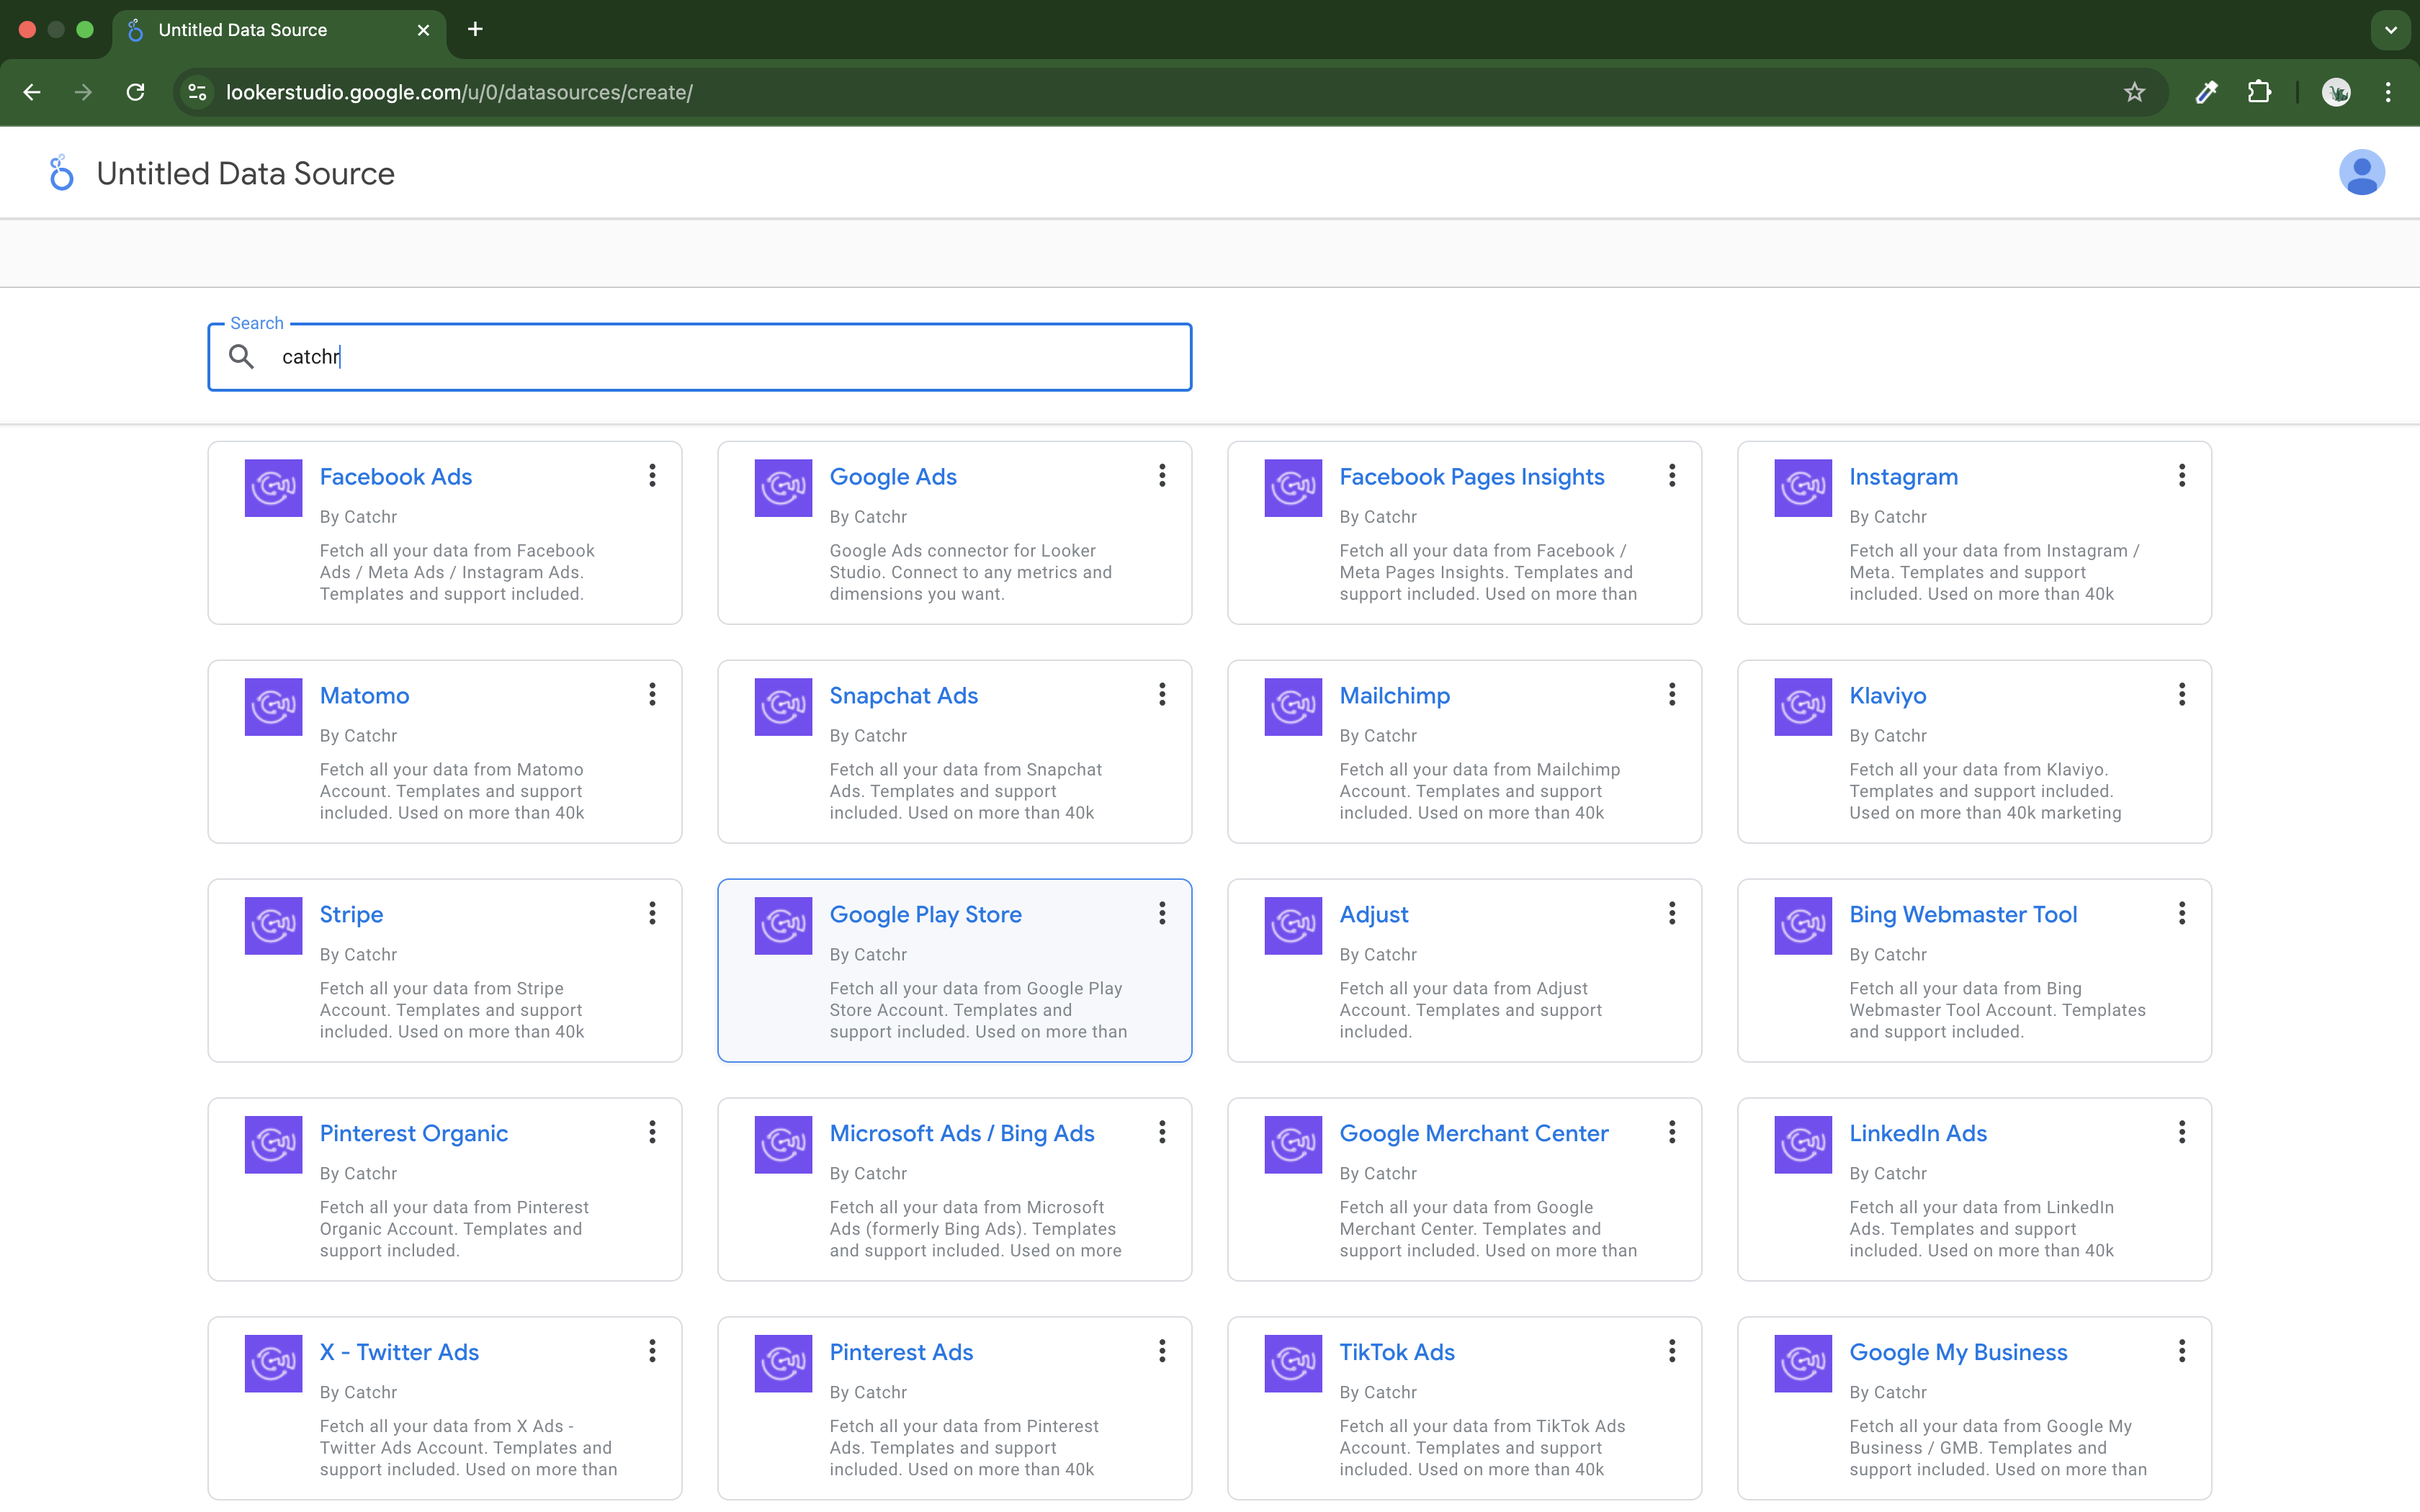
Task: Click the Catchr logo on Stripe card
Action: point(273,926)
